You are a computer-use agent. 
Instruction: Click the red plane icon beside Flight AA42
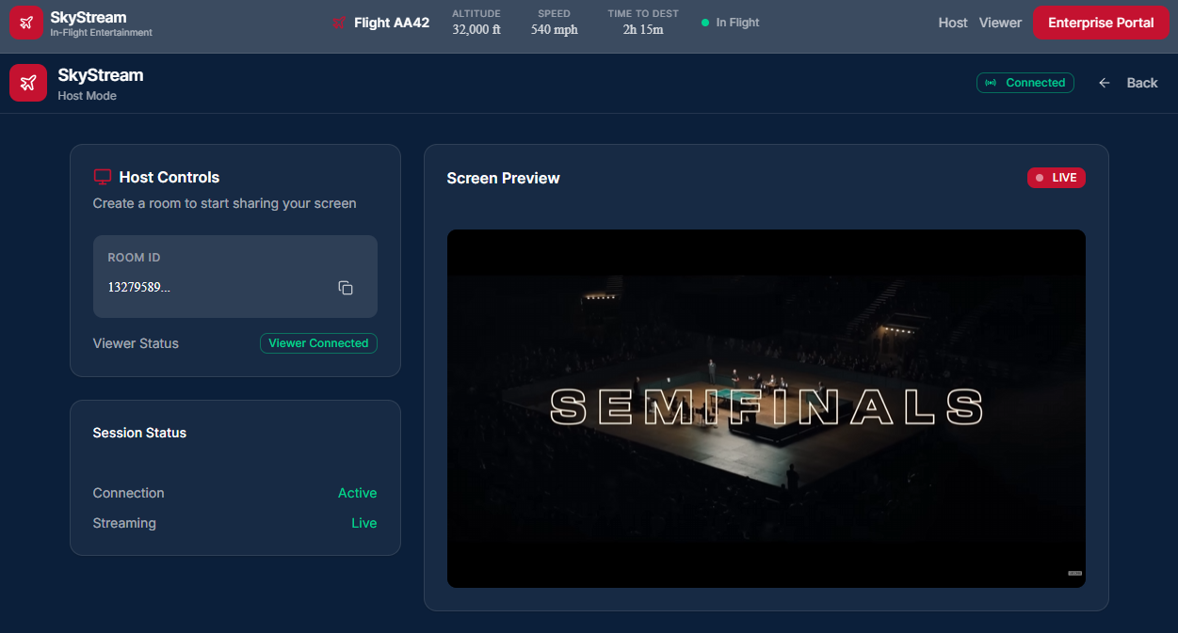point(339,23)
